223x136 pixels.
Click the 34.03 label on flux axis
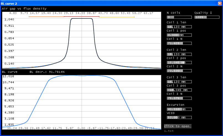click(x=80, y=13)
